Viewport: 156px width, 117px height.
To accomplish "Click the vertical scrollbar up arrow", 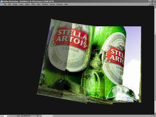I will pyautogui.click(x=155, y=7).
